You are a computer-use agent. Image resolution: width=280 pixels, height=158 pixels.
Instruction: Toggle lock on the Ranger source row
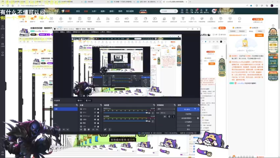tap(98, 116)
